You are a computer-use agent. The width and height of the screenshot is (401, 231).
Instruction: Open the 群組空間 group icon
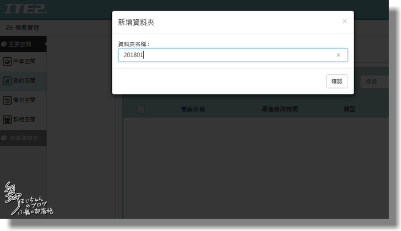point(7,119)
